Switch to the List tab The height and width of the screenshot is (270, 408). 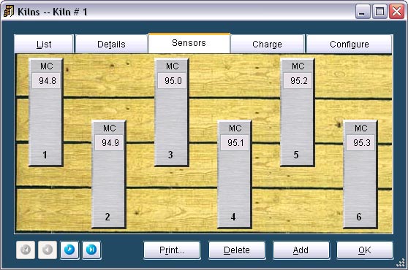(x=44, y=44)
